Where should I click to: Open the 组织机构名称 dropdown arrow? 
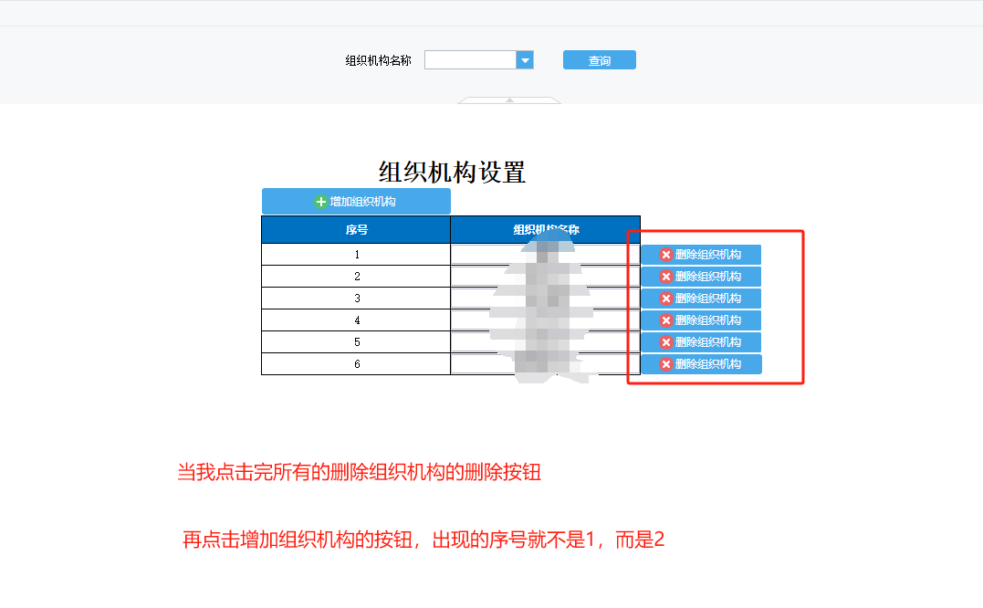point(525,60)
